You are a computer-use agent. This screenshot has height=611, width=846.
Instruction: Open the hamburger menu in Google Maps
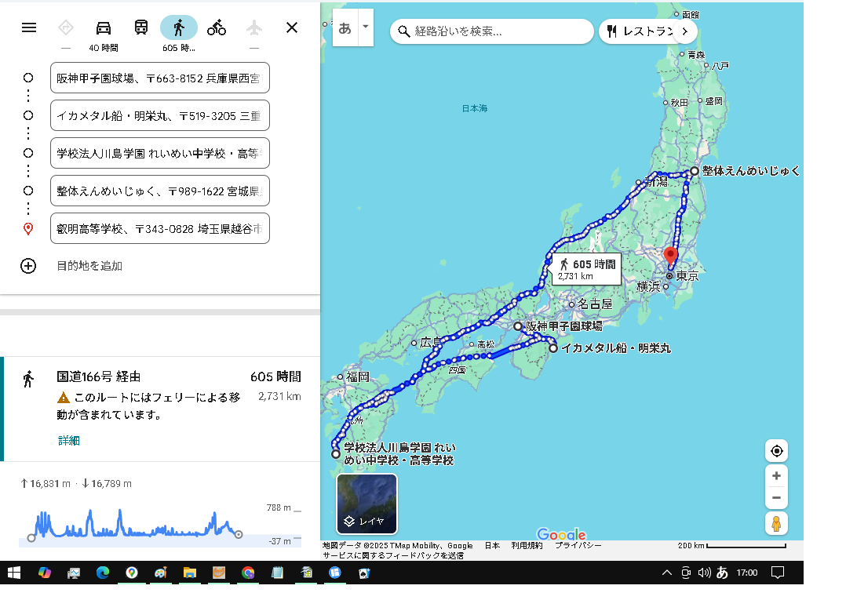click(29, 27)
